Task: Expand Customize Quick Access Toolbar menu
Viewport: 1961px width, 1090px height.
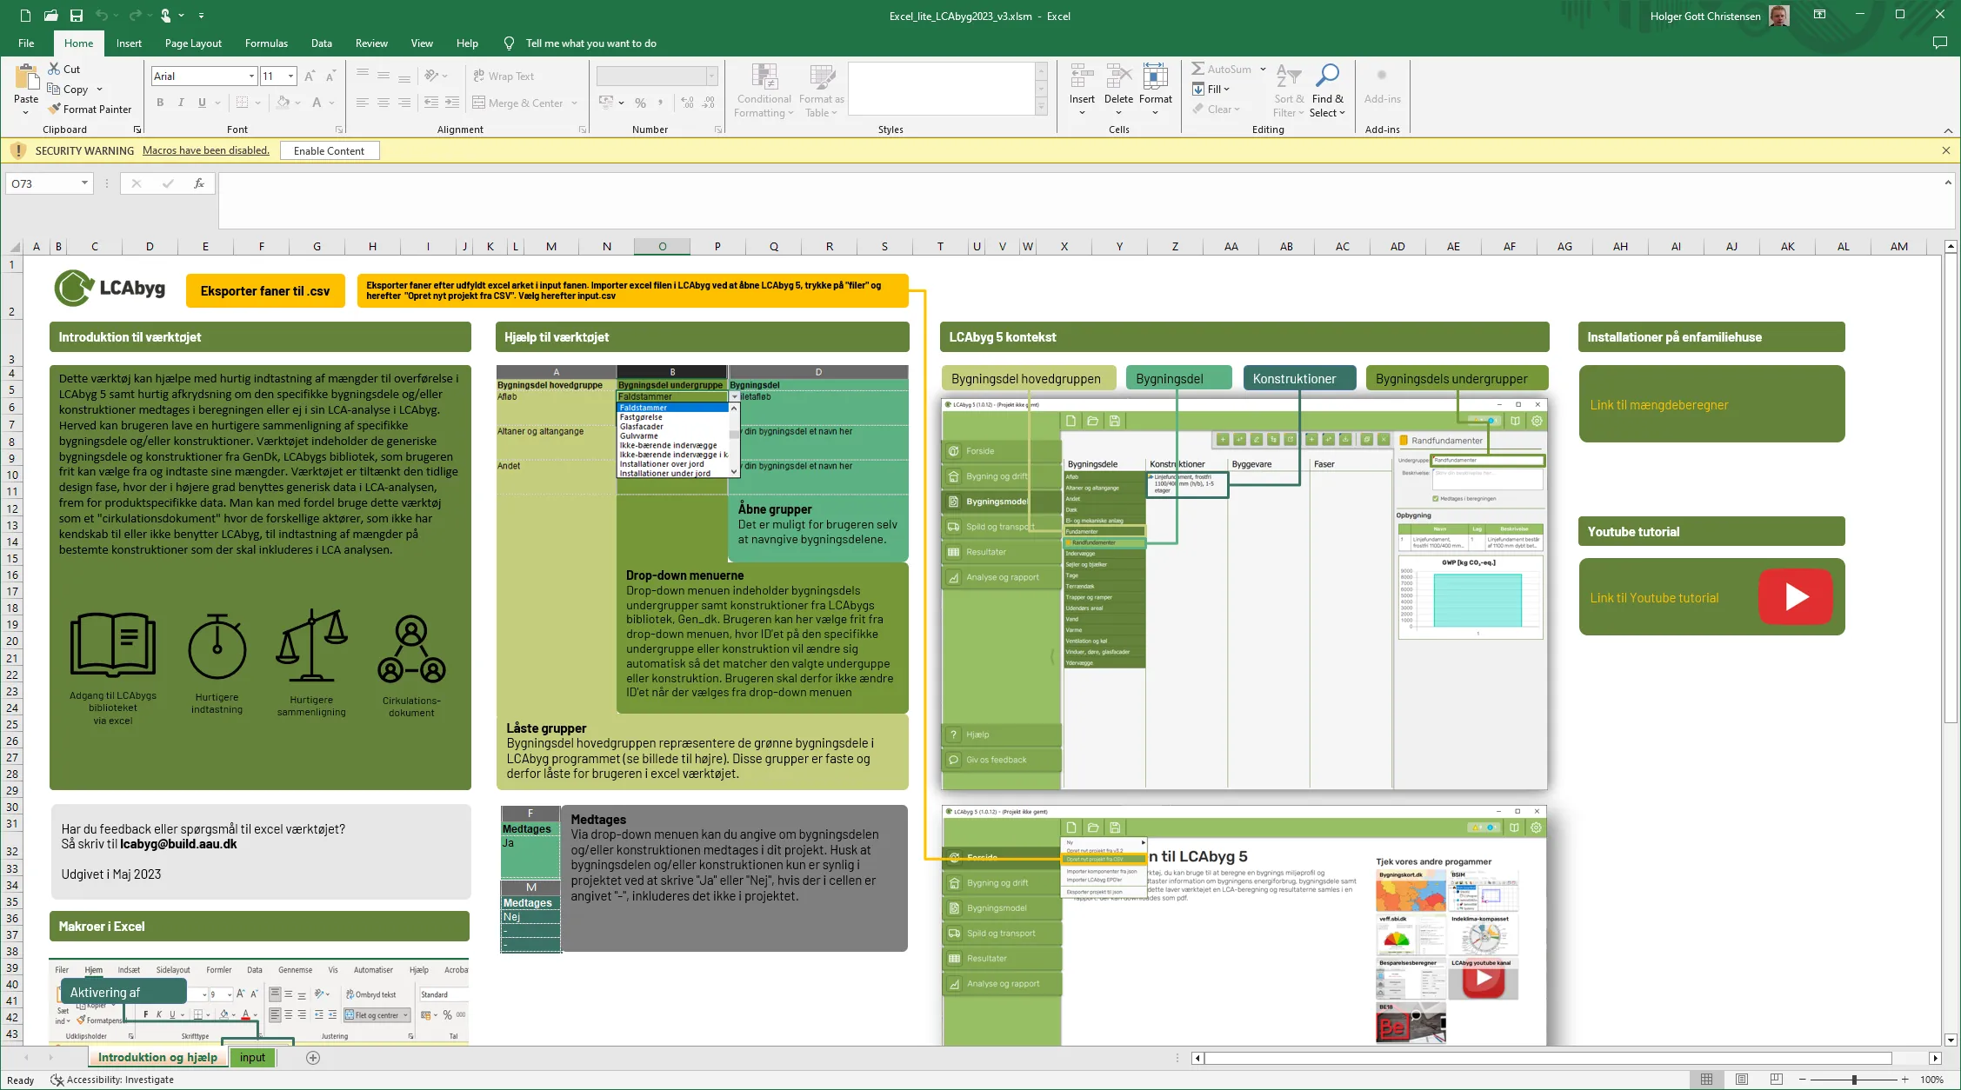Action: click(x=201, y=16)
